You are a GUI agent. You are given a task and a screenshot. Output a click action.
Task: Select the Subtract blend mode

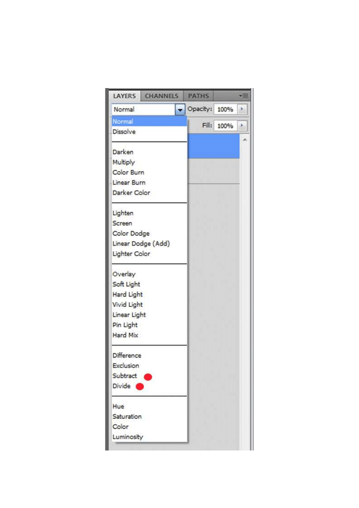(125, 376)
